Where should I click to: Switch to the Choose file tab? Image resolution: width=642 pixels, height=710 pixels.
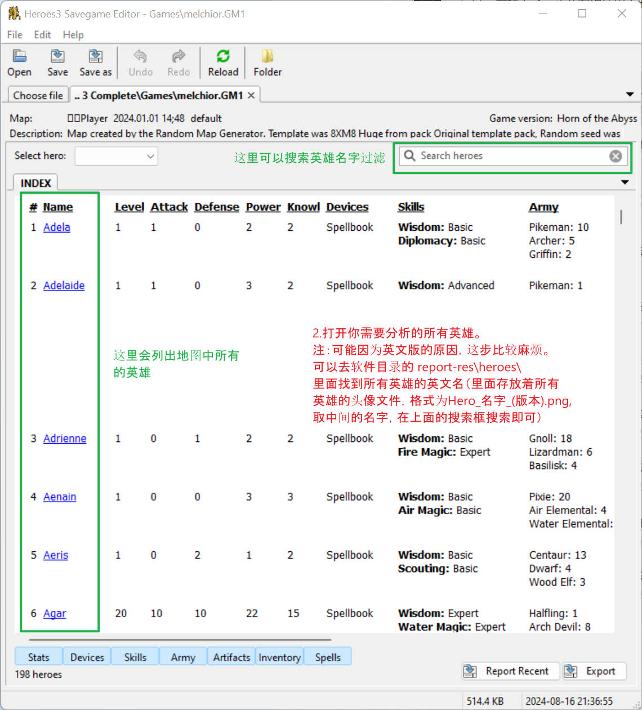[x=38, y=95]
